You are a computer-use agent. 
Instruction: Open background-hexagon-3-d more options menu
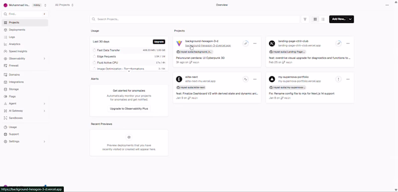click(x=255, y=43)
